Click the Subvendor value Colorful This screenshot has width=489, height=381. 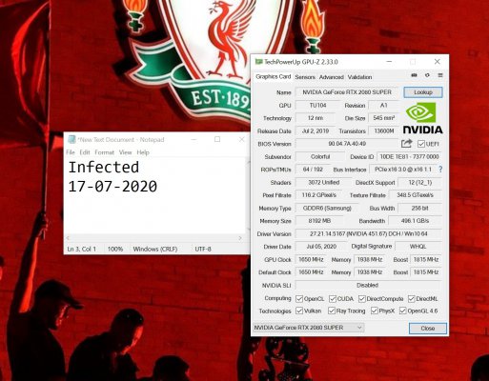tap(320, 156)
